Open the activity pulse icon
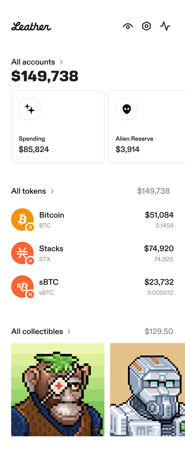 pos(165,26)
